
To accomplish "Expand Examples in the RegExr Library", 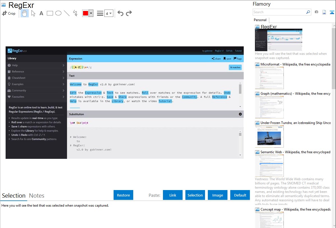I will [x=36, y=84].
